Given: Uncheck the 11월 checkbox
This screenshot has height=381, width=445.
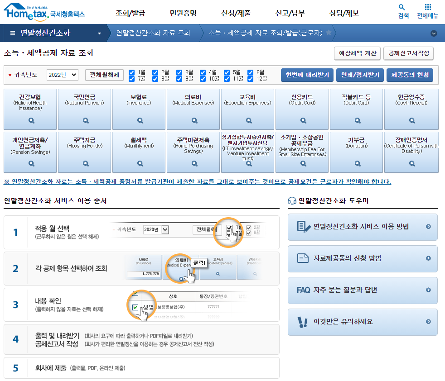Looking at the screenshot, I should 227,79.
